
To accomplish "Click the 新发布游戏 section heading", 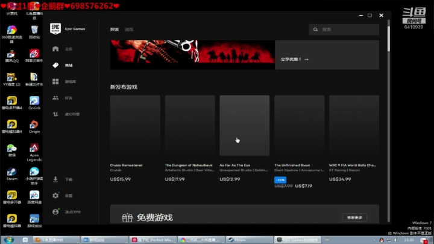I will [124, 87].
